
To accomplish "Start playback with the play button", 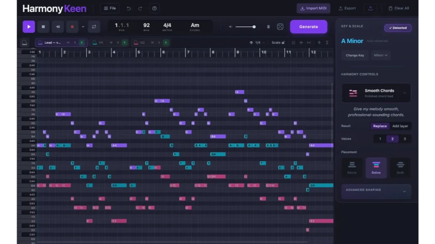I will click(29, 27).
